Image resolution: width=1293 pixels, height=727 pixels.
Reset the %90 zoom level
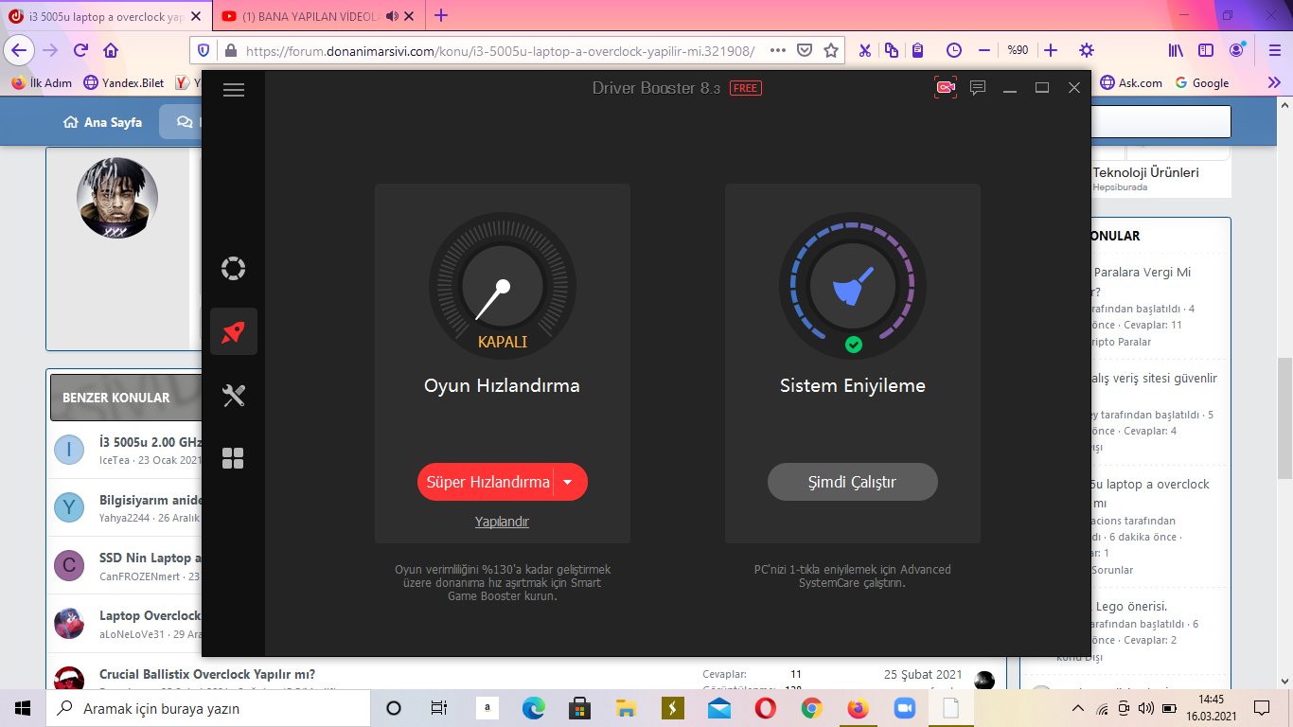coord(1018,50)
